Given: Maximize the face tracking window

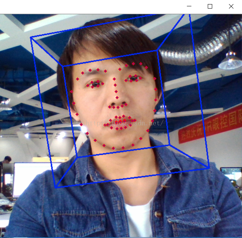Looking at the screenshot, I should 210,6.
